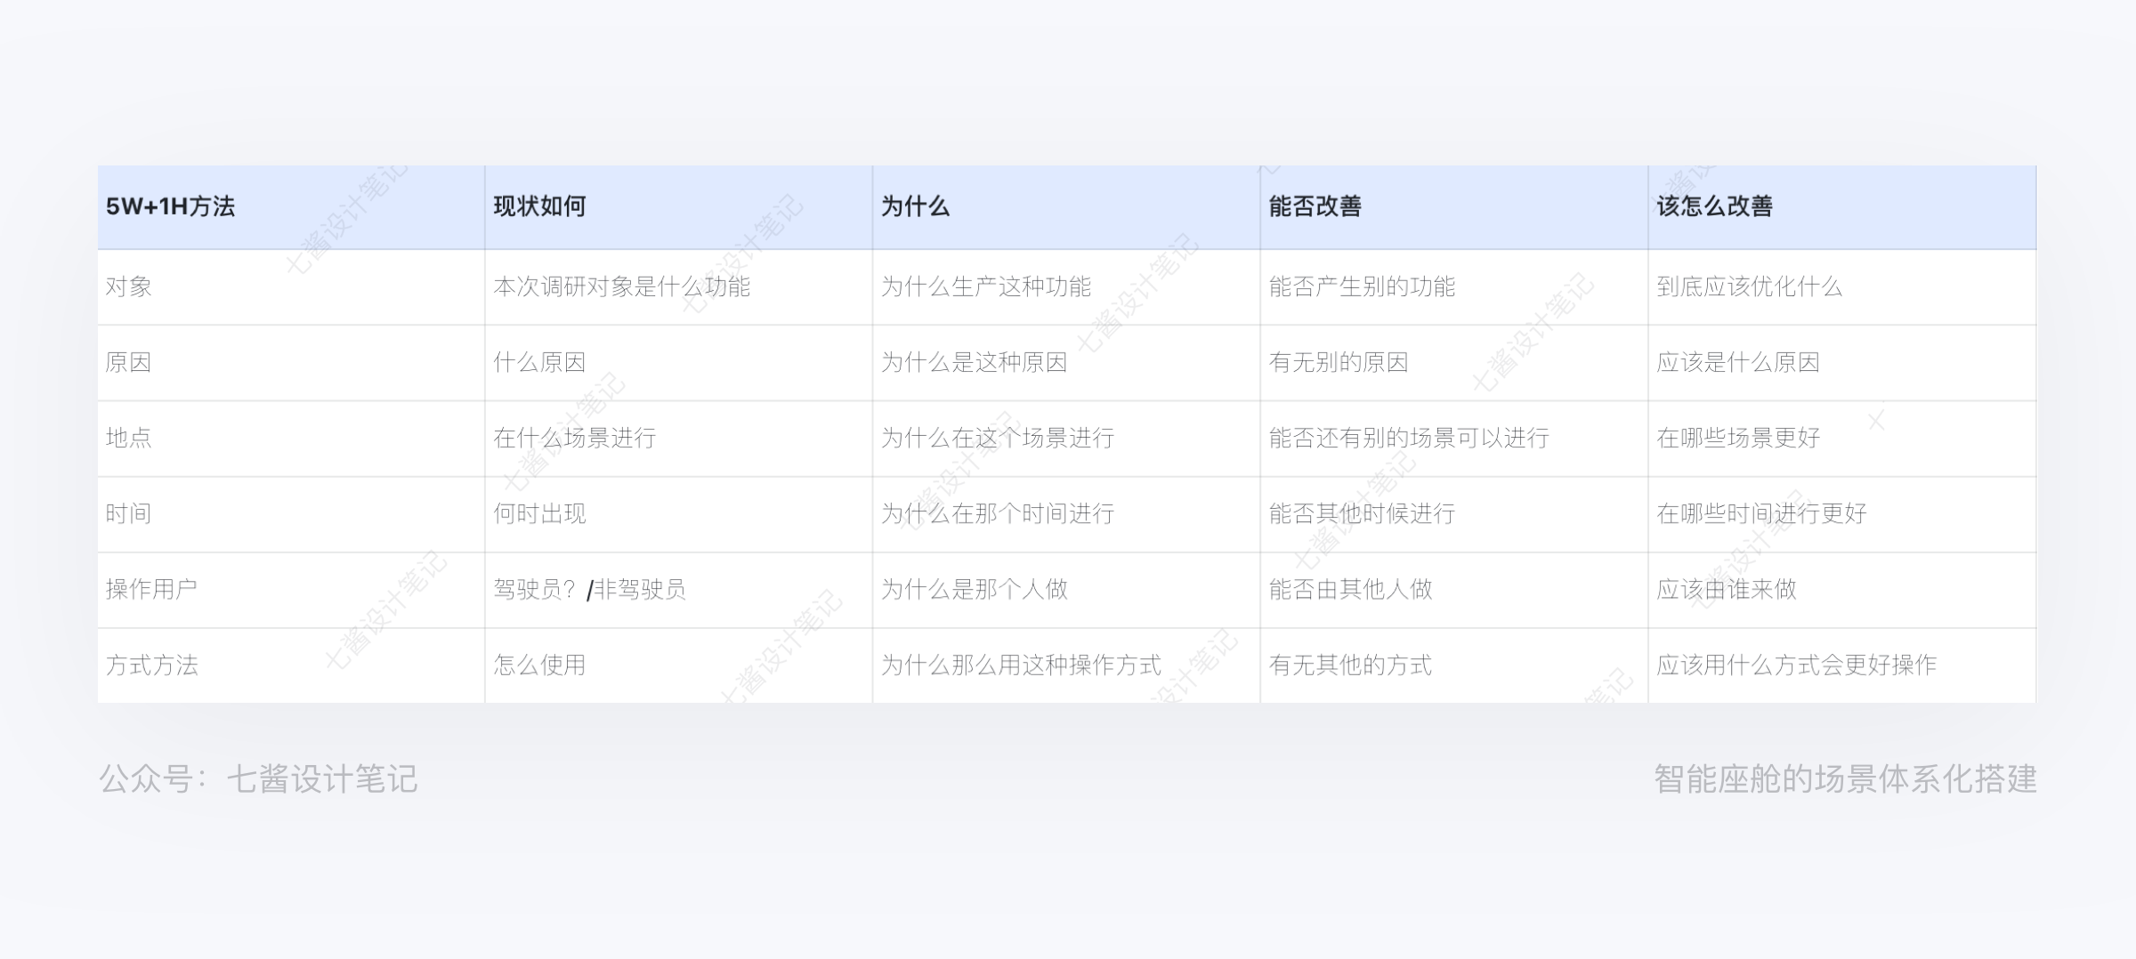Select the cell "能否产生别的功能"
Screen dimensions: 2136x959
[x=1454, y=286]
